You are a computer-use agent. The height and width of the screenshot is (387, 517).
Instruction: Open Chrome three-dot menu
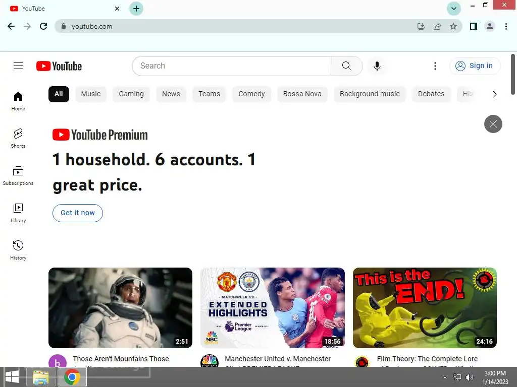pos(506,26)
